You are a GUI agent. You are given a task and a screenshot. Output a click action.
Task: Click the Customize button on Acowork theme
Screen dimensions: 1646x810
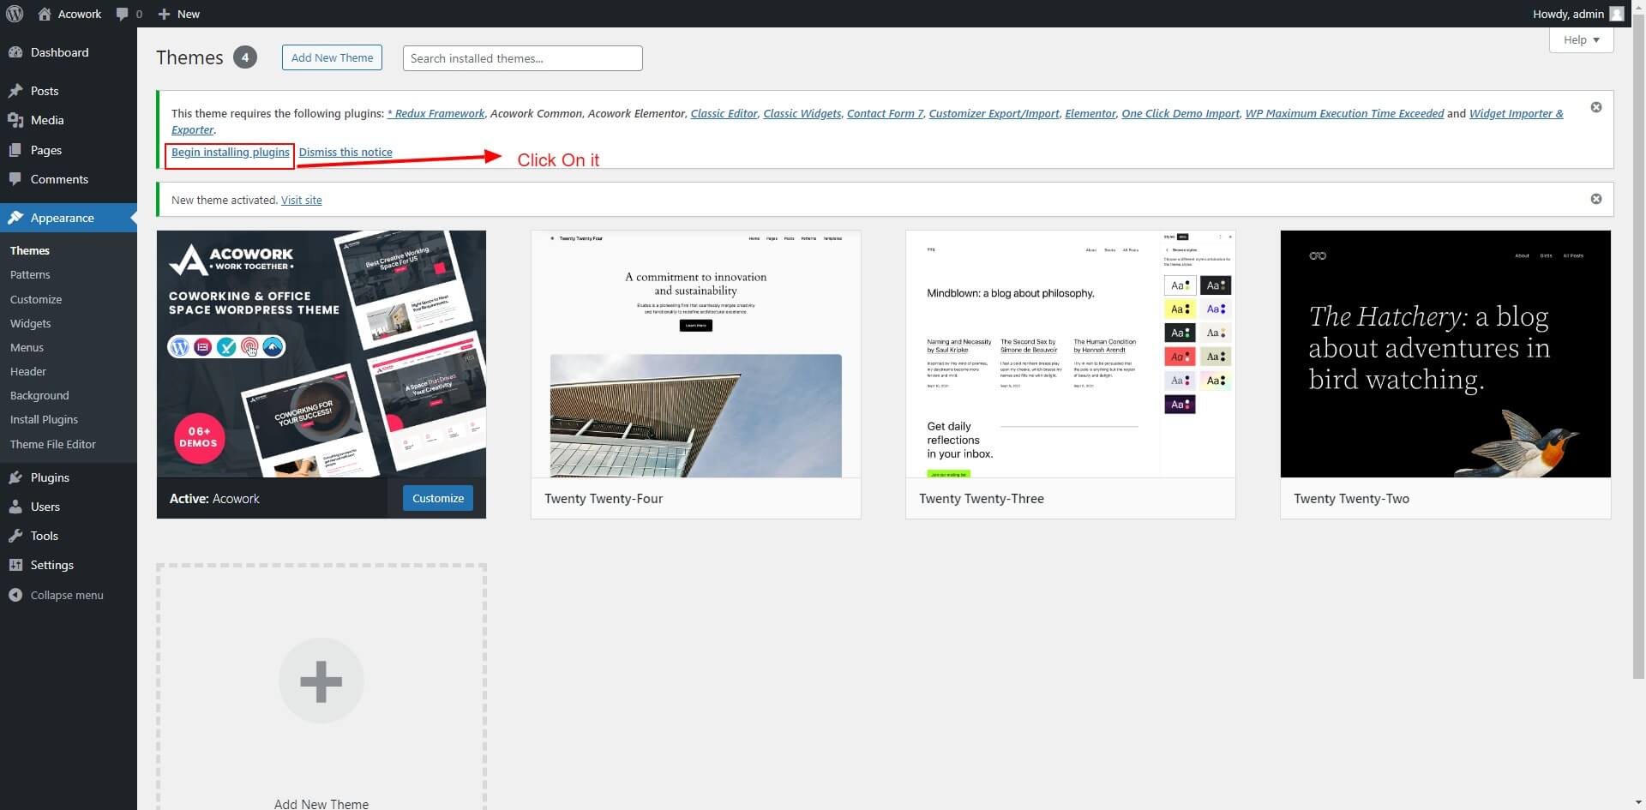tap(438, 498)
